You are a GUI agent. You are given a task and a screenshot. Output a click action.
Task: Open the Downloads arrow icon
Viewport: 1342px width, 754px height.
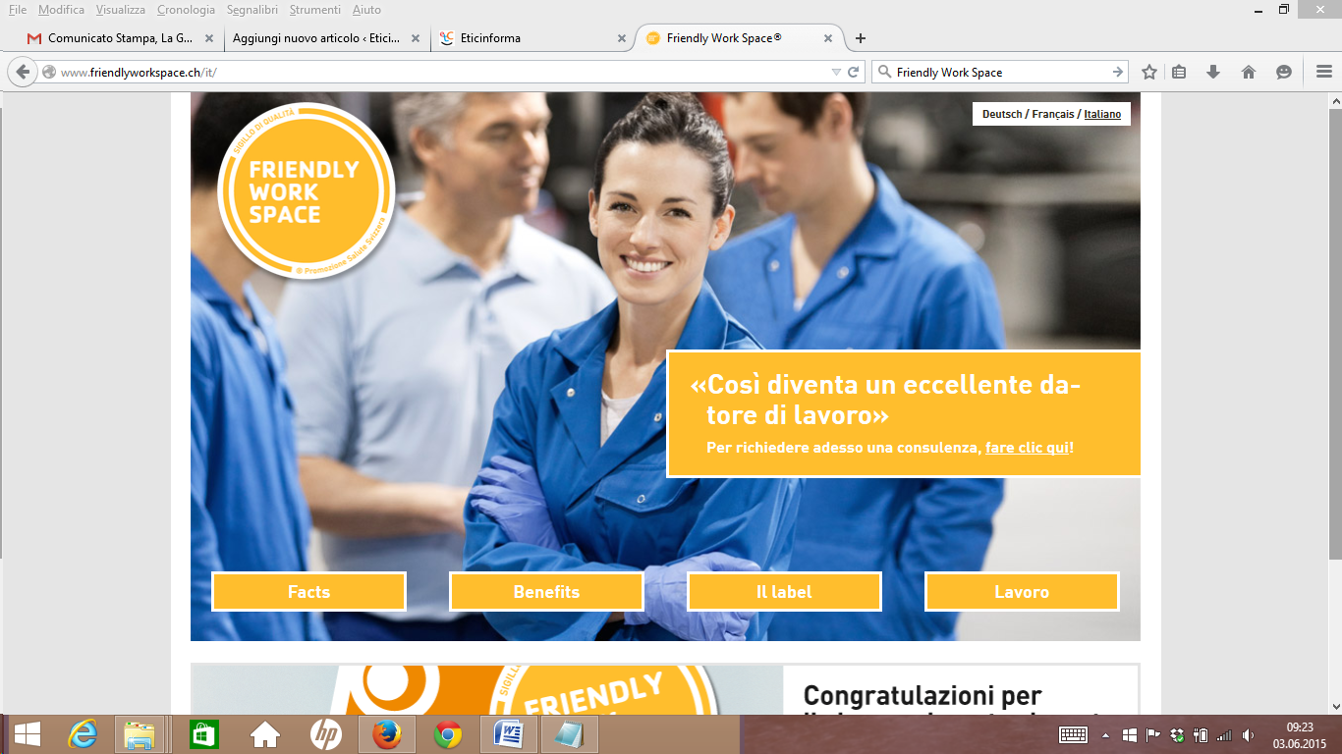click(1213, 72)
